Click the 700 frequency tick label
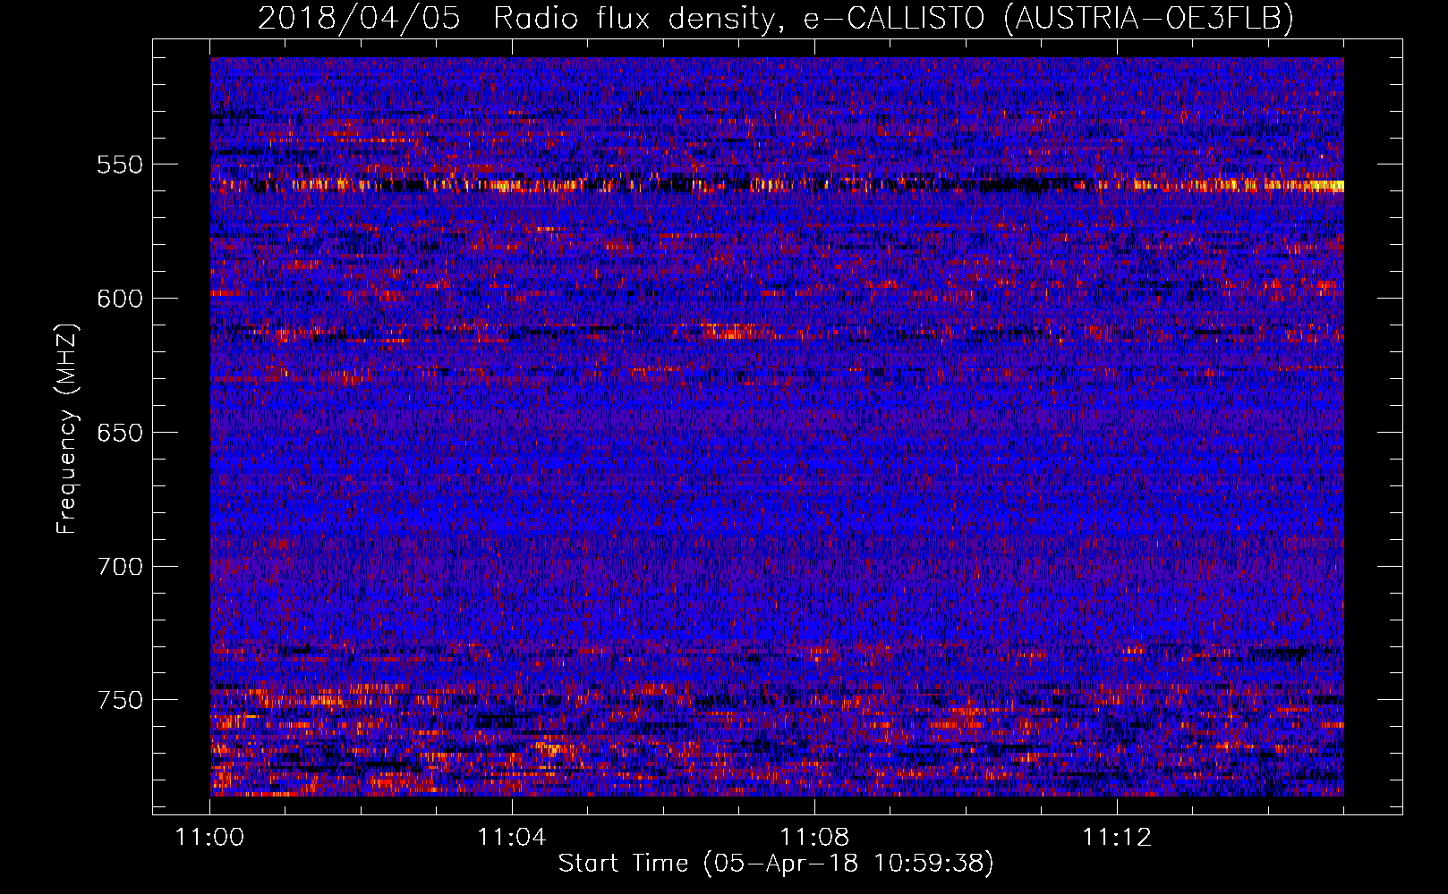This screenshot has width=1448, height=894. click(120, 567)
